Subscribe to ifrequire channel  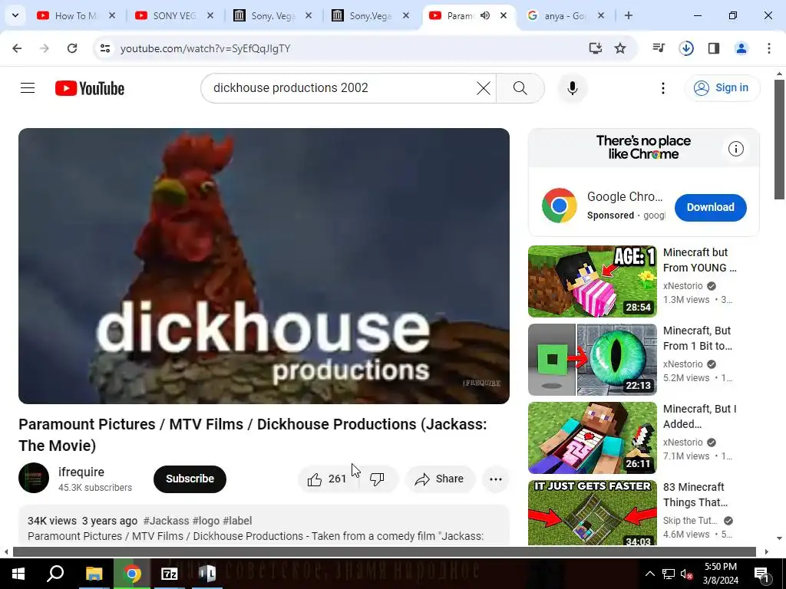(190, 479)
